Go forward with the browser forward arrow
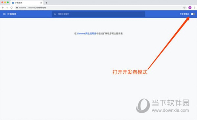This screenshot has width=197, height=120. (x=7, y=8)
